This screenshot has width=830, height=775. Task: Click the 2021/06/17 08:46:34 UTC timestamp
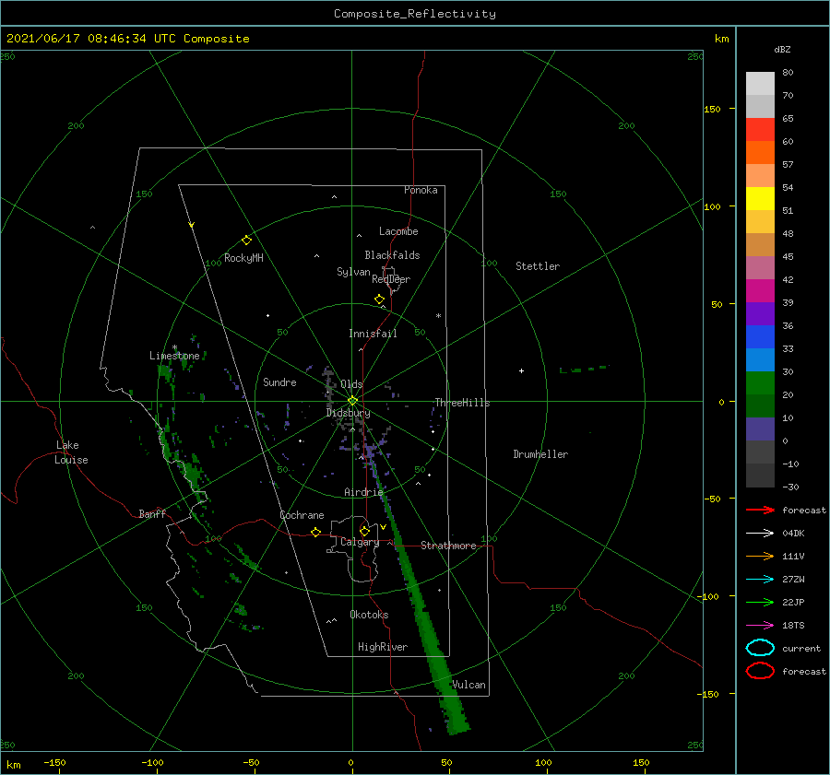coord(128,39)
